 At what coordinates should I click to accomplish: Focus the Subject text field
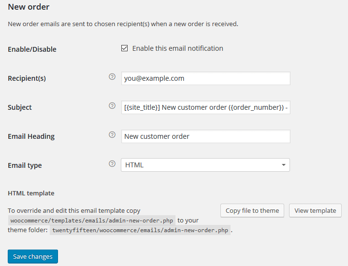click(205, 107)
